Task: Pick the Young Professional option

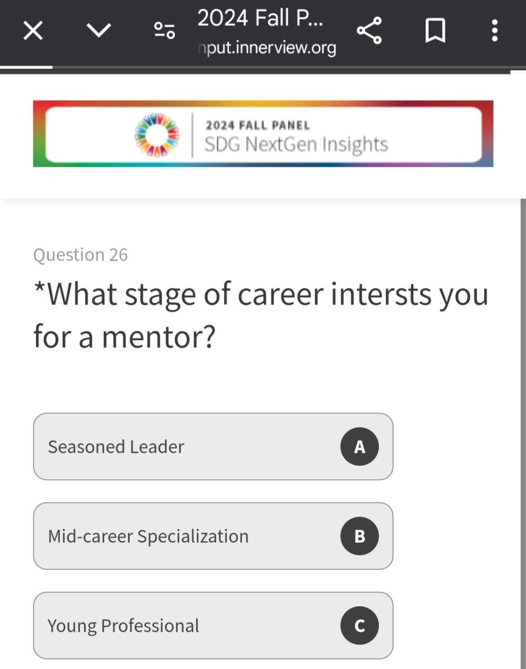Action: [x=183, y=626]
